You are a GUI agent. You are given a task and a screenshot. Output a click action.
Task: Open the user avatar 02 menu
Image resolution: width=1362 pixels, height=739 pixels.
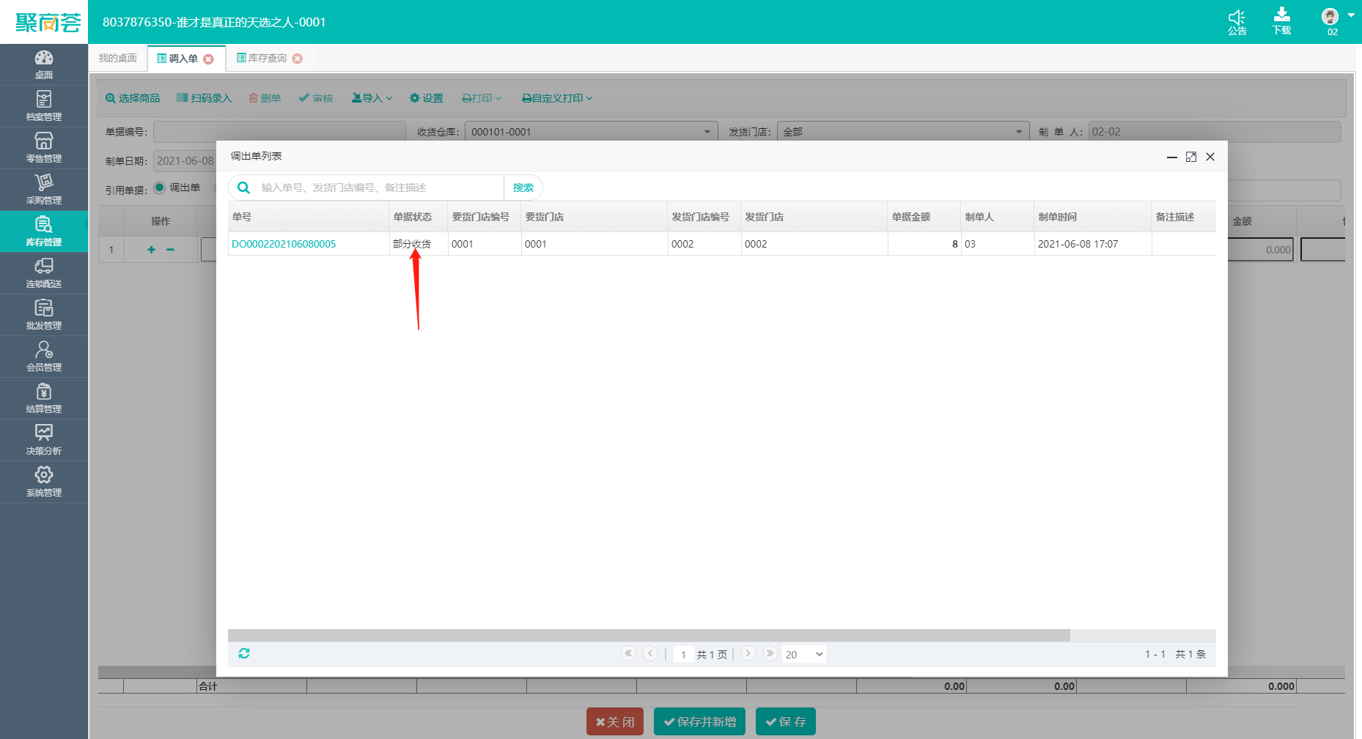pos(1337,21)
